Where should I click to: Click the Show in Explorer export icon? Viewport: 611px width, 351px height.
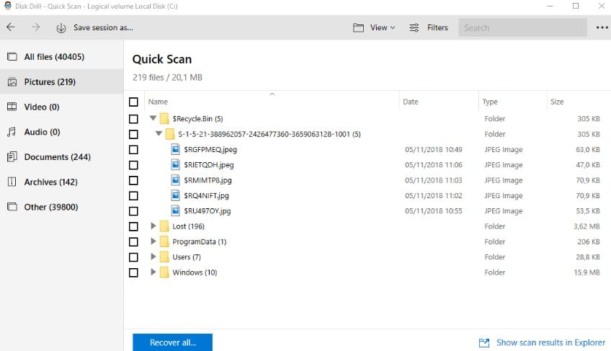click(x=484, y=343)
